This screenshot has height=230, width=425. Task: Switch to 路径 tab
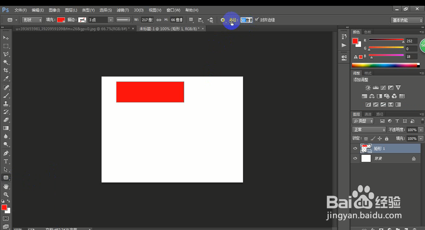380,114
